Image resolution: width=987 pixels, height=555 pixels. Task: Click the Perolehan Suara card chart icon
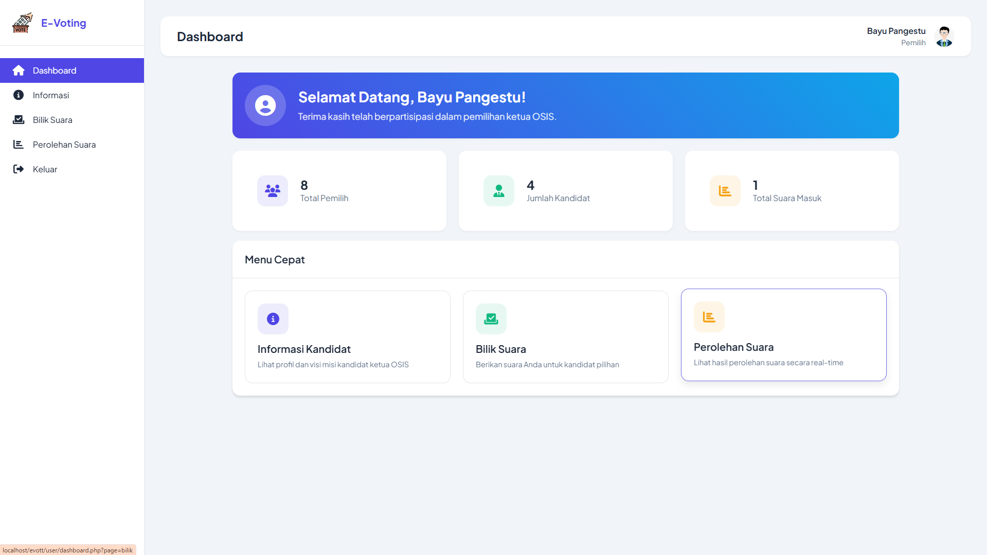point(709,317)
